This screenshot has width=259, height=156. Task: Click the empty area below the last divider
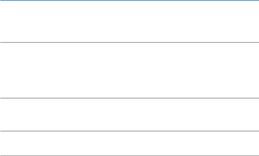pyautogui.click(x=129, y=152)
